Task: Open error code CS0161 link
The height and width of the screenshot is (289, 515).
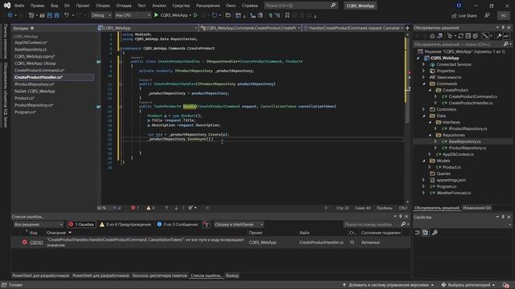Action: click(x=36, y=242)
